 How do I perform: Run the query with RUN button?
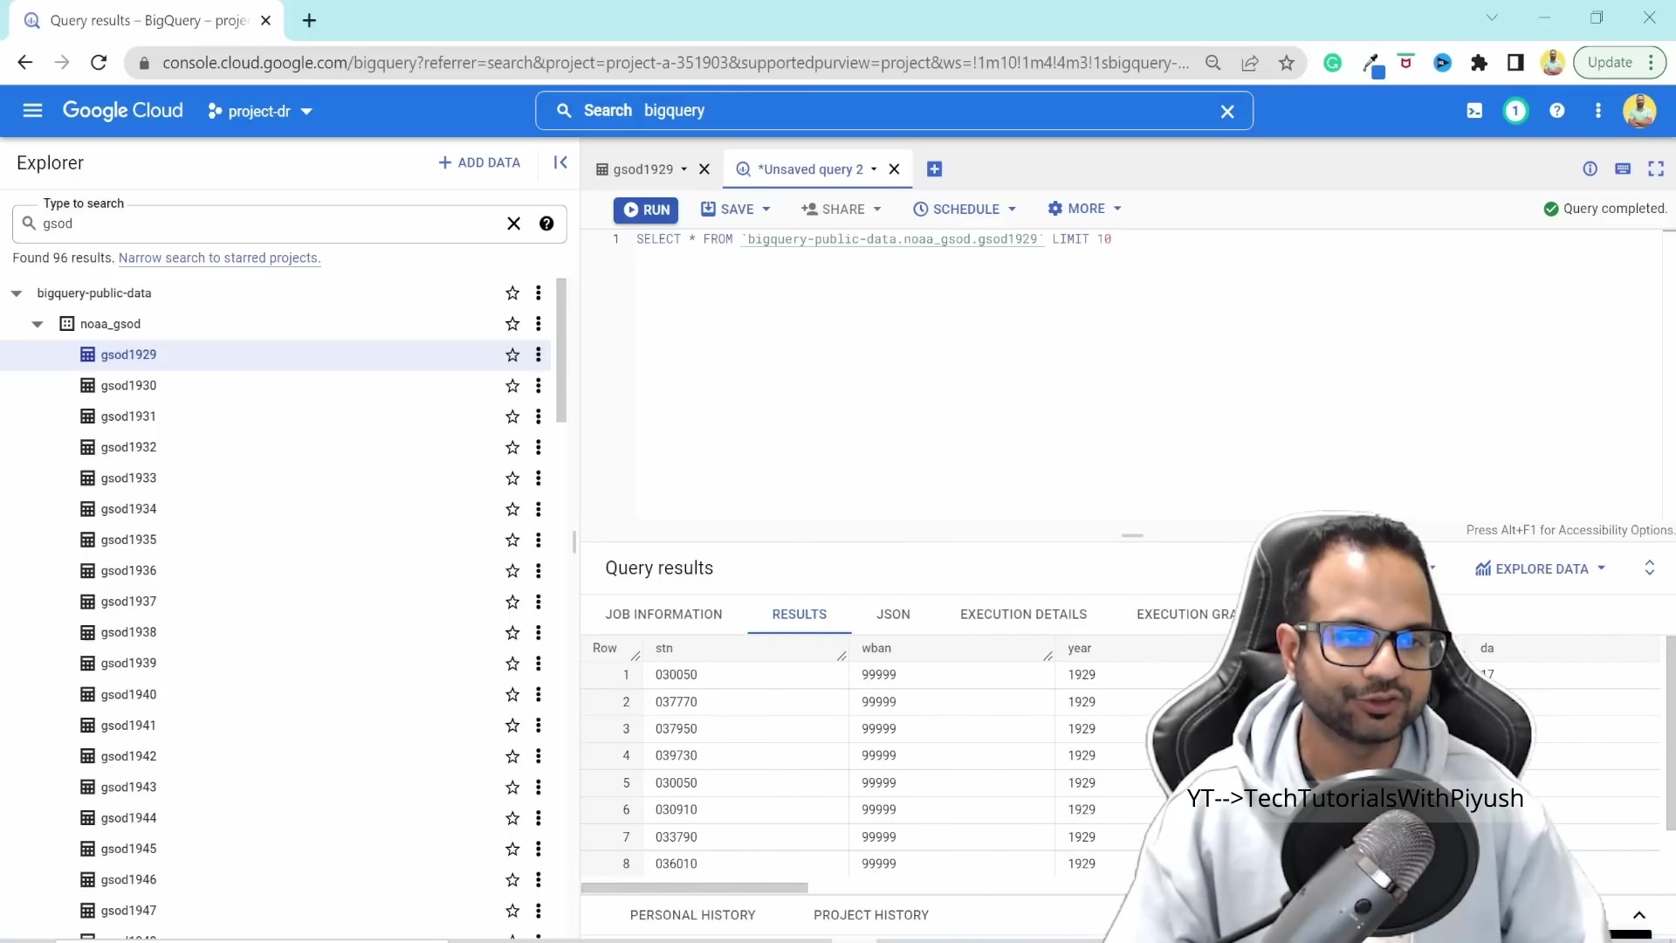646,210
